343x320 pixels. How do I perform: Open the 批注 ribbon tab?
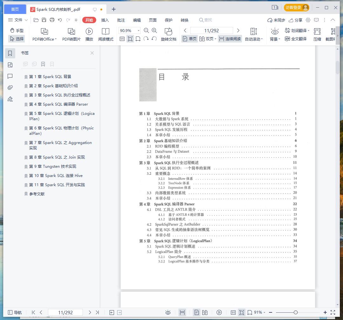tap(121, 20)
